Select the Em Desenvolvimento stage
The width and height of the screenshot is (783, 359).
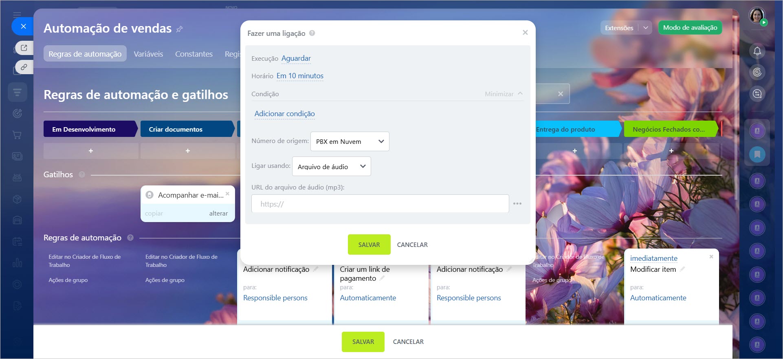(90, 129)
